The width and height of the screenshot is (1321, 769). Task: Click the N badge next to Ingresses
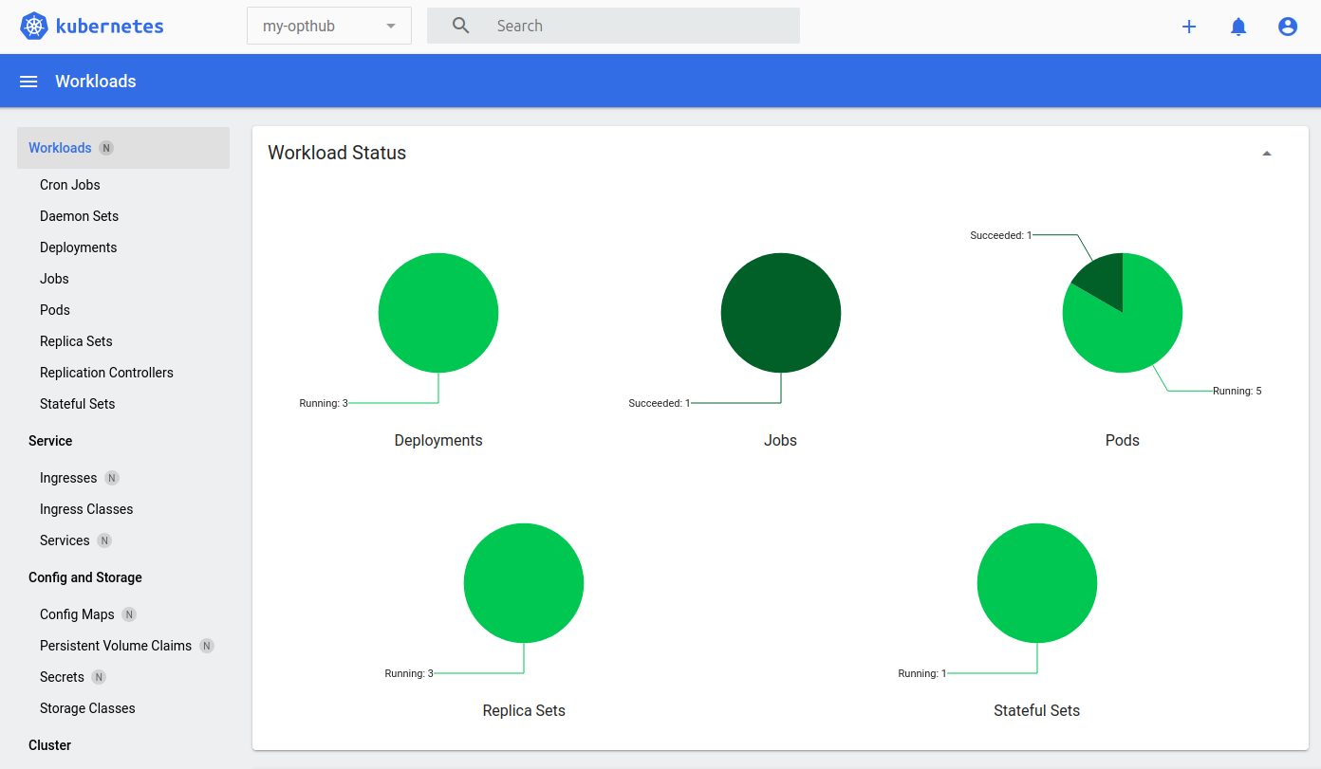(x=112, y=478)
